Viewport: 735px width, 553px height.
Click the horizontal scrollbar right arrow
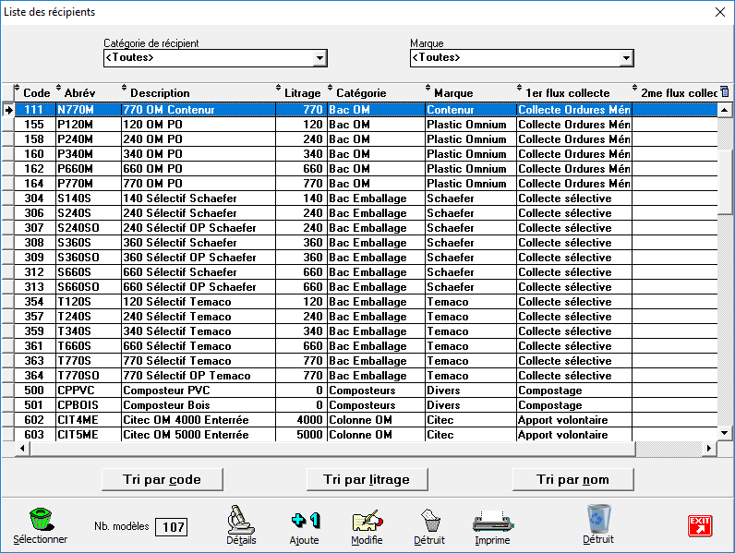point(709,449)
